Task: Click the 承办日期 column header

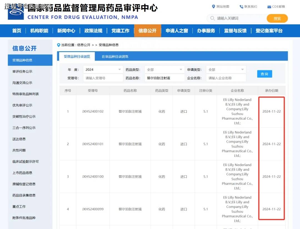Action: click(x=271, y=91)
